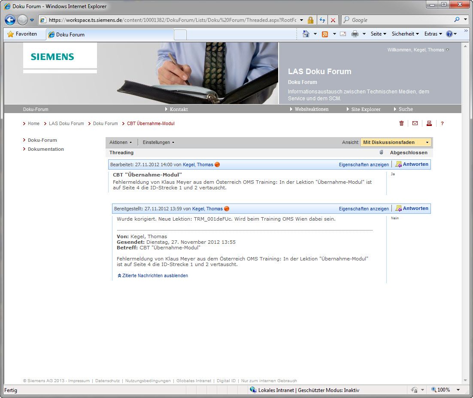473x398 pixels.
Task: Open the Extras browser menu
Action: [433, 34]
